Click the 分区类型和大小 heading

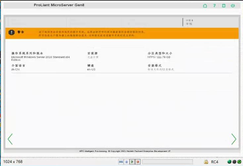pyautogui.click(x=160, y=53)
